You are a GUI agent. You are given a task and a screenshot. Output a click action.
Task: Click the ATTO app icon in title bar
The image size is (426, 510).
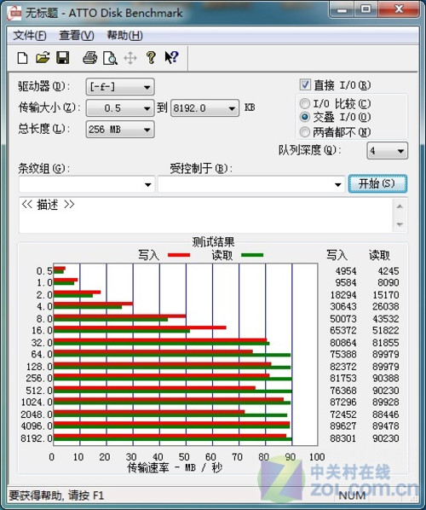click(x=14, y=13)
